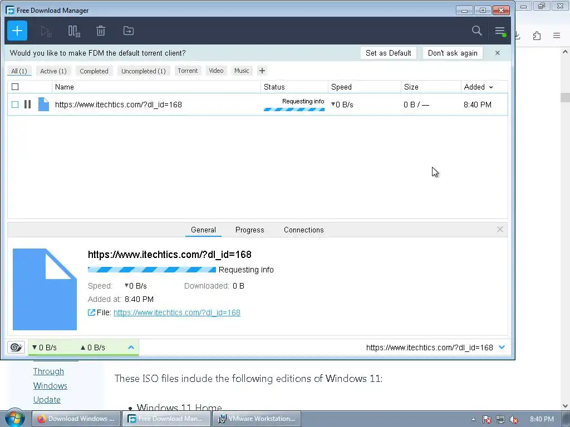Filter by Uncompleted (1) downloads
This screenshot has height=427, width=570.
pos(144,71)
